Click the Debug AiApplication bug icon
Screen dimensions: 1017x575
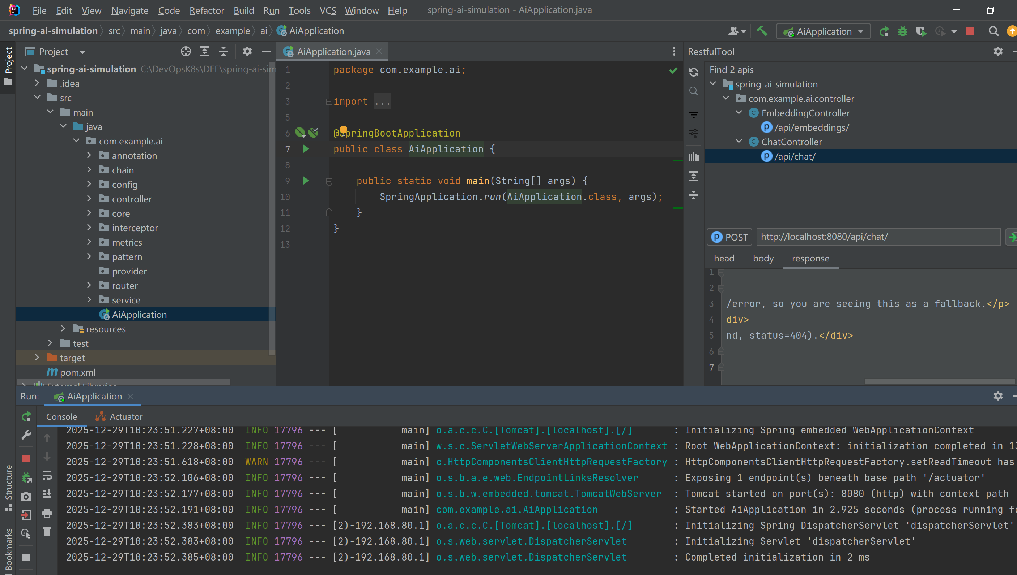[x=902, y=31]
